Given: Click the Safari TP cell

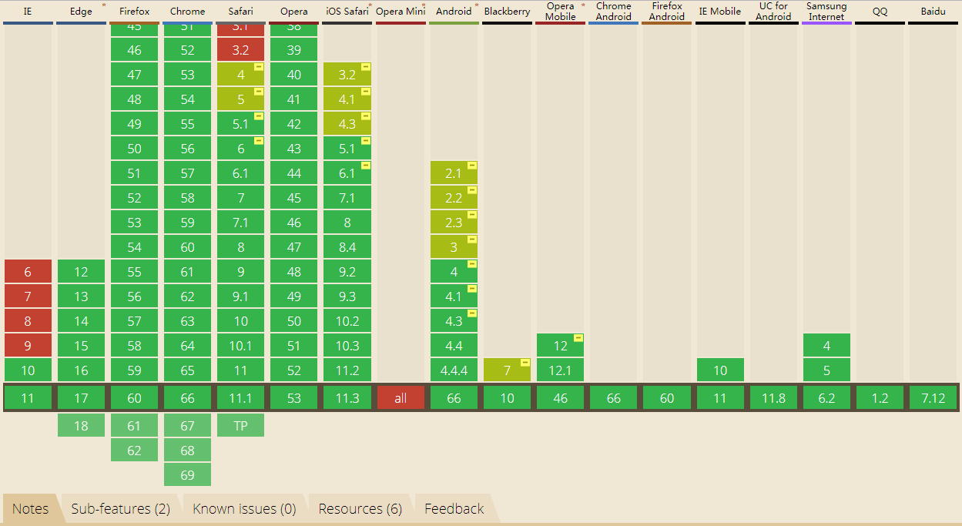Looking at the screenshot, I should coord(241,426).
